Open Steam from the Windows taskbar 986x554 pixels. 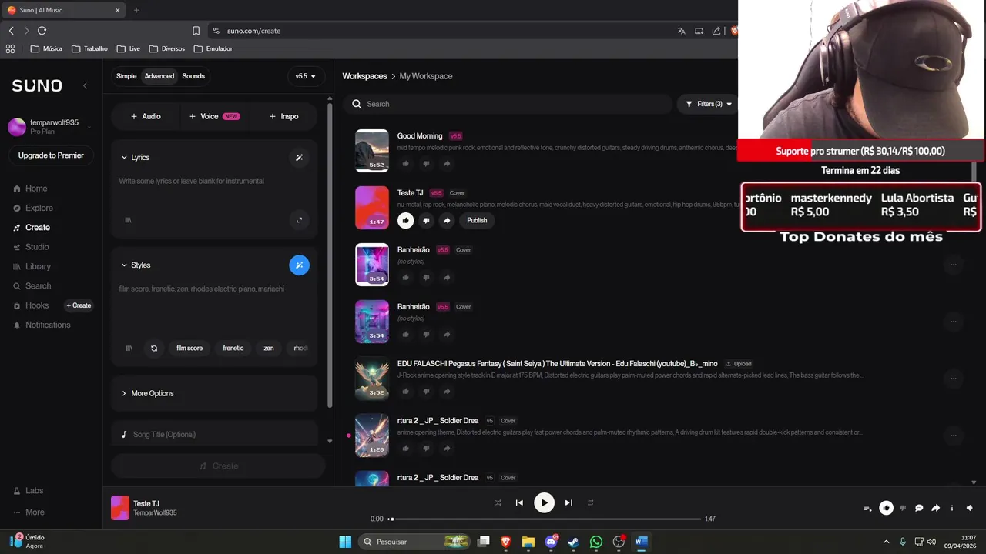[573, 542]
